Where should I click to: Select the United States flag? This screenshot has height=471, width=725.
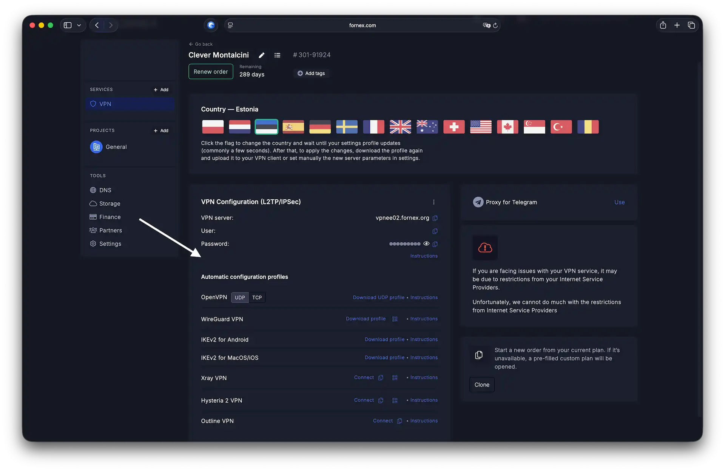pos(481,127)
